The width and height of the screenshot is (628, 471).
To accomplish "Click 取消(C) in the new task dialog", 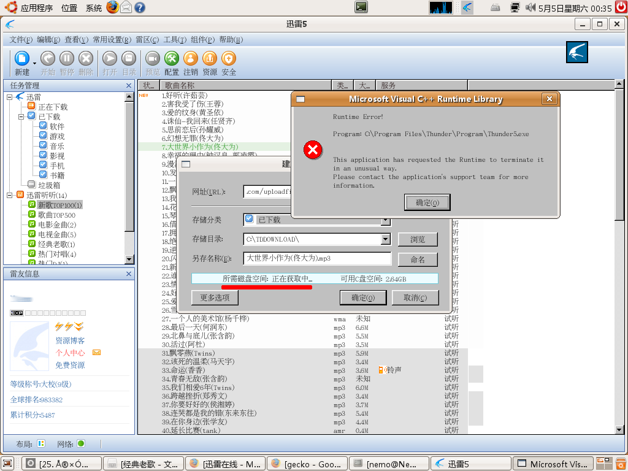I will click(415, 297).
